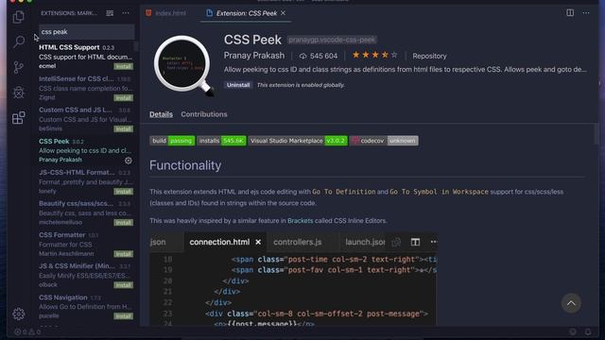Screen dimensions: 605x340
Task: Open the Details tab
Action: pos(161,114)
